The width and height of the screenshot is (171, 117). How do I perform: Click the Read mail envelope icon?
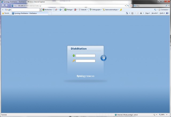coord(137,13)
